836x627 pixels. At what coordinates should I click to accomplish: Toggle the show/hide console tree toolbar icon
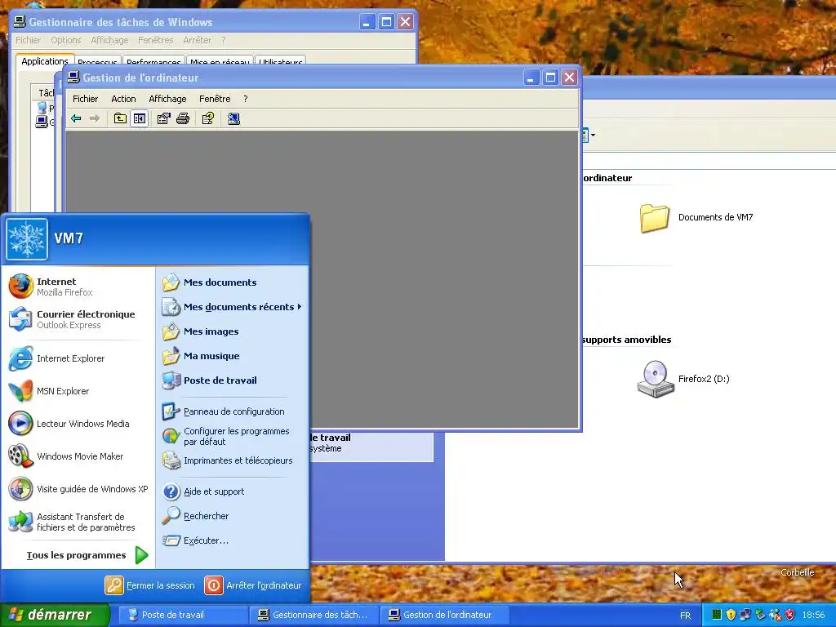[140, 118]
